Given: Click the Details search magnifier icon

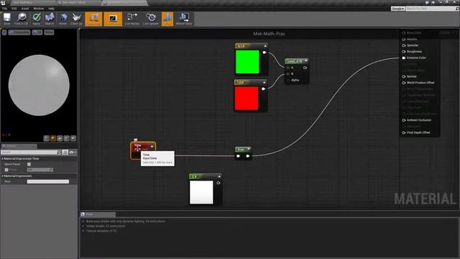Looking at the screenshot, I should coord(59,152).
